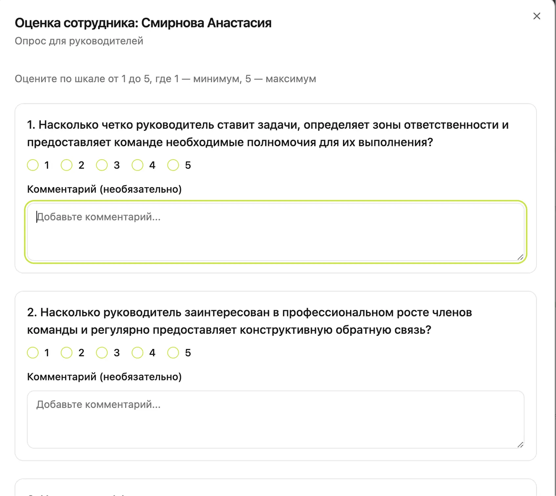
Task: Click the 'Комментарий (необязательно)' label under question 2
Action: pos(104,377)
